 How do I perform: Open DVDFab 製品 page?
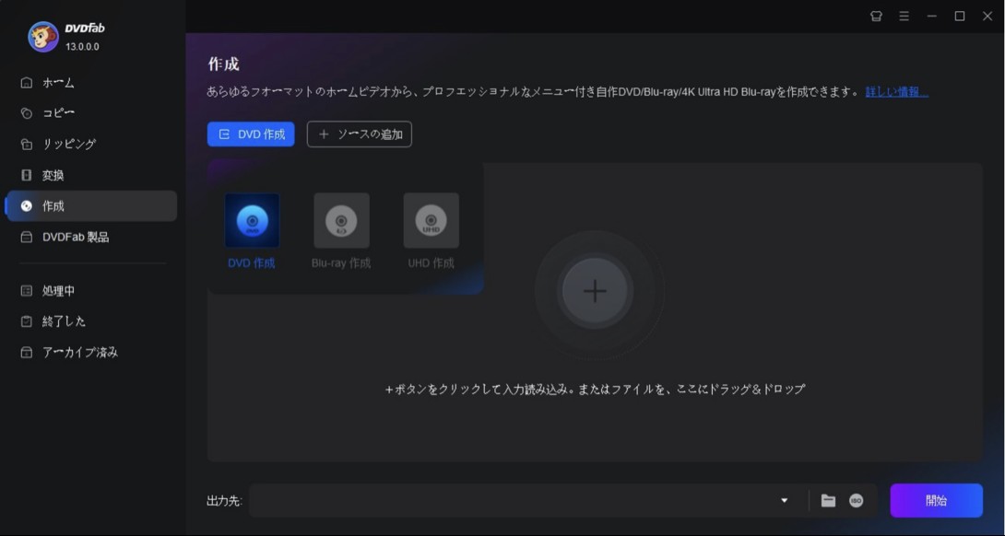[91, 237]
